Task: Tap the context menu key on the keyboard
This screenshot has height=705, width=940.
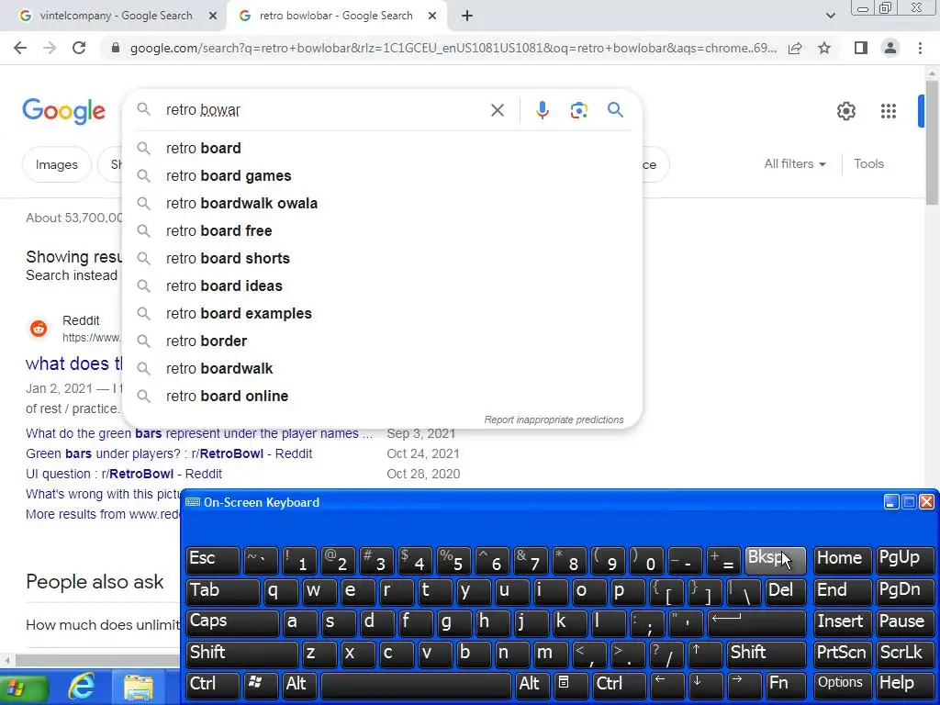Action: [x=570, y=685]
